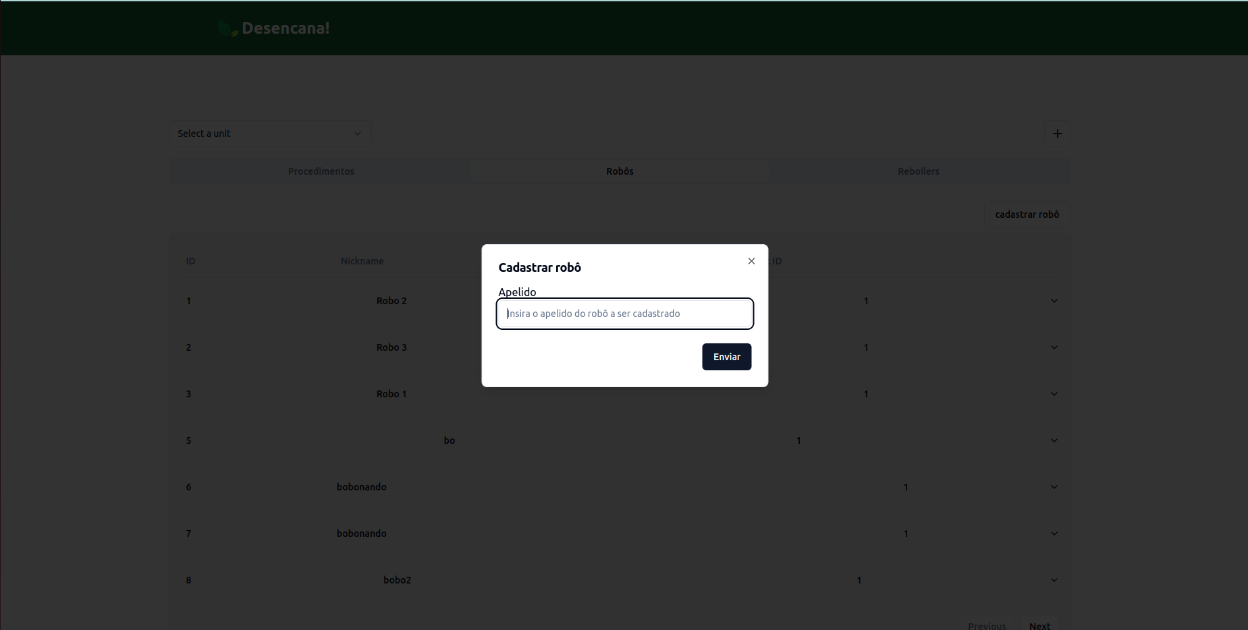1248x630 pixels.
Task: Click the Apelido input field
Action: 625,314
